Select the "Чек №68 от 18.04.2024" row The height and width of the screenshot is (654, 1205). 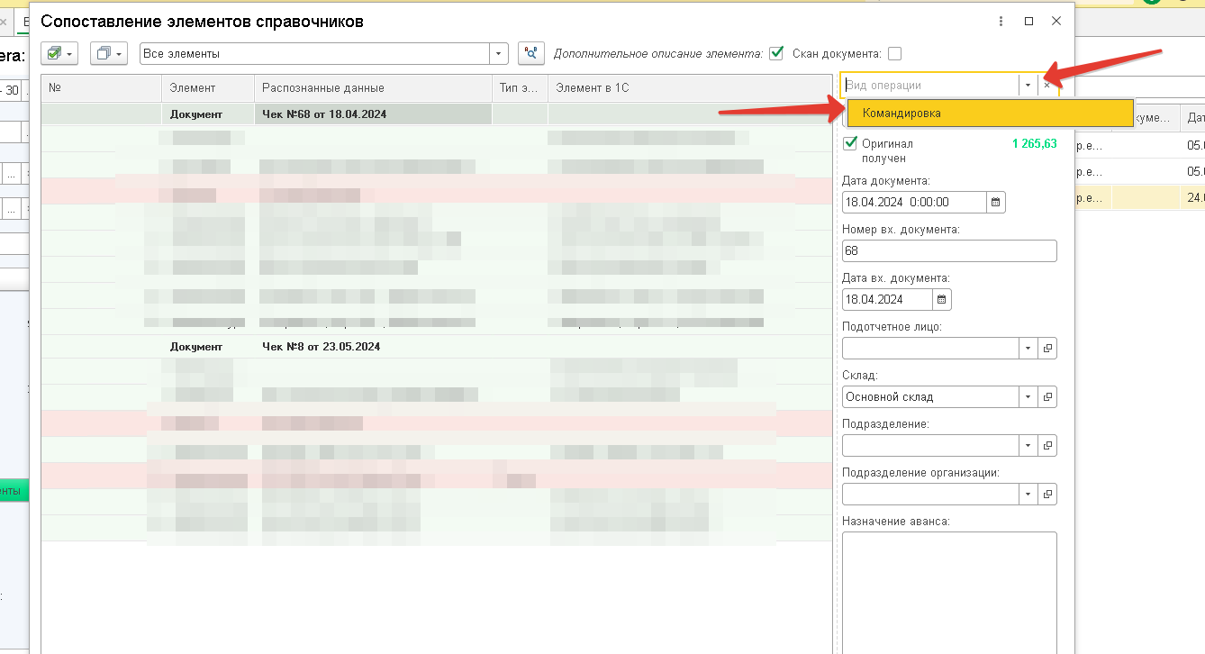pyautogui.click(x=437, y=114)
